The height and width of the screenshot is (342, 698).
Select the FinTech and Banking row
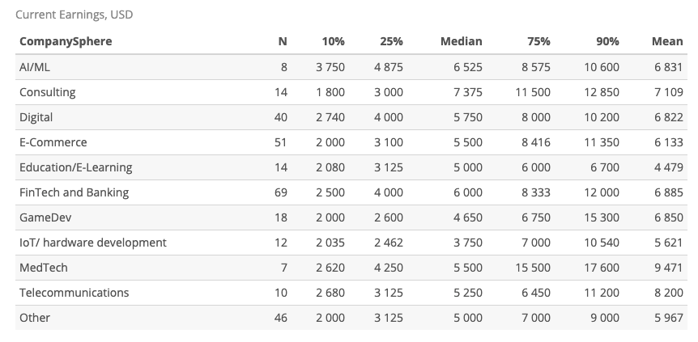[351, 192]
